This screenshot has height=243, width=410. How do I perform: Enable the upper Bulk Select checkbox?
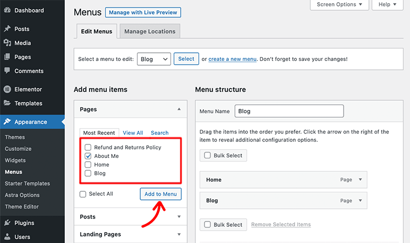tap(207, 155)
